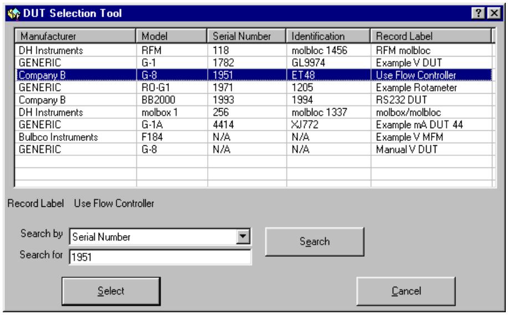The height and width of the screenshot is (315, 508).
Task: Click model cell RO-G1
Action: (172, 88)
